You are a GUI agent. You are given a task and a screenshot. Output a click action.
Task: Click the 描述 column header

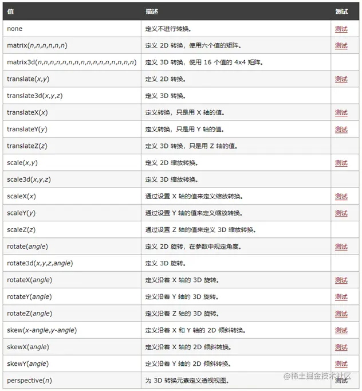[x=152, y=11]
